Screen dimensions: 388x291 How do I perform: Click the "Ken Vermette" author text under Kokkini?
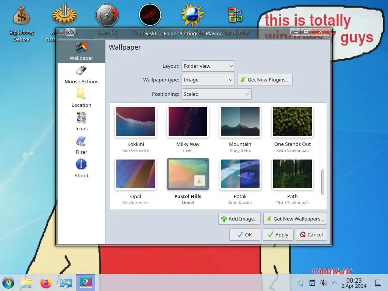[x=136, y=150]
